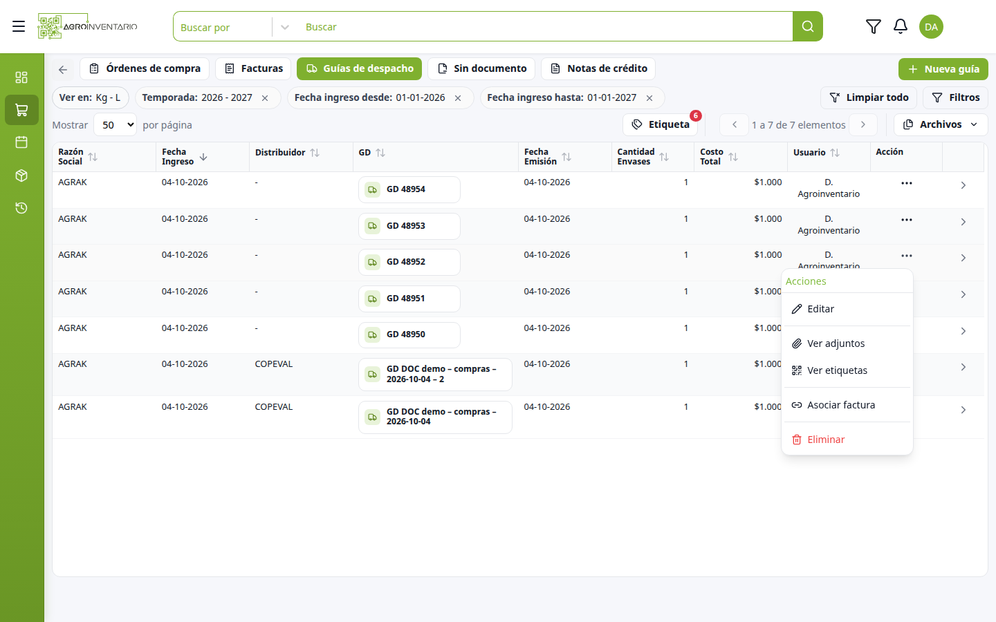Open the Archivos dropdown
Image resolution: width=996 pixels, height=622 pixels.
pyautogui.click(x=941, y=124)
